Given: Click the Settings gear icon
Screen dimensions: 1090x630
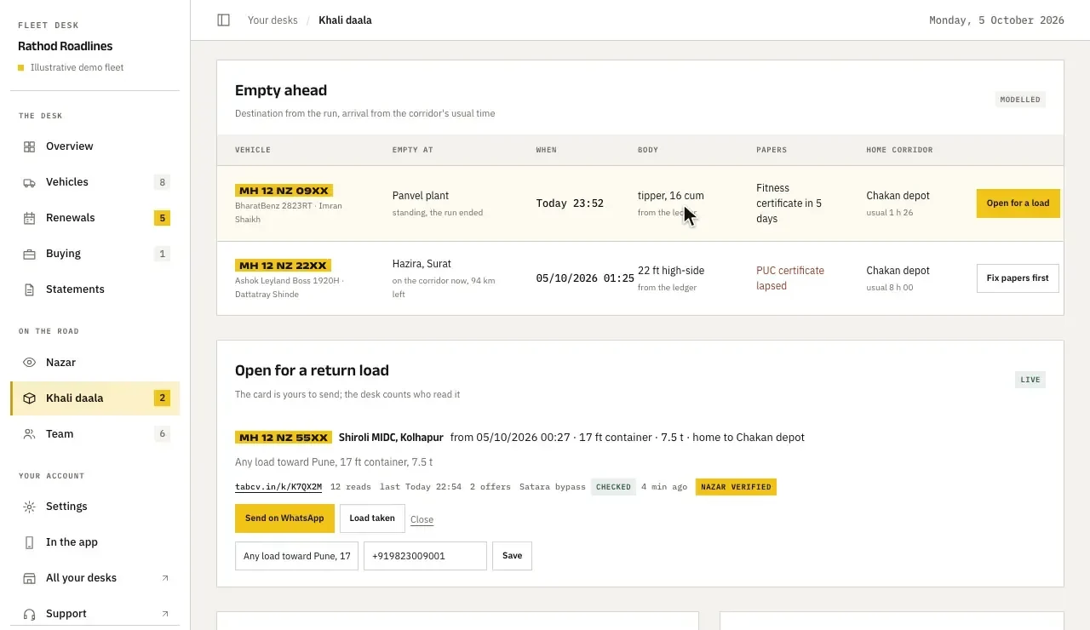Looking at the screenshot, I should point(29,507).
